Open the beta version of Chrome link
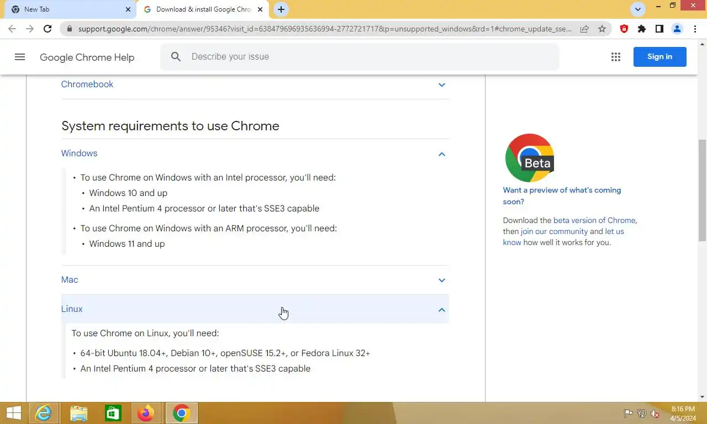The image size is (707, 424). tap(594, 220)
